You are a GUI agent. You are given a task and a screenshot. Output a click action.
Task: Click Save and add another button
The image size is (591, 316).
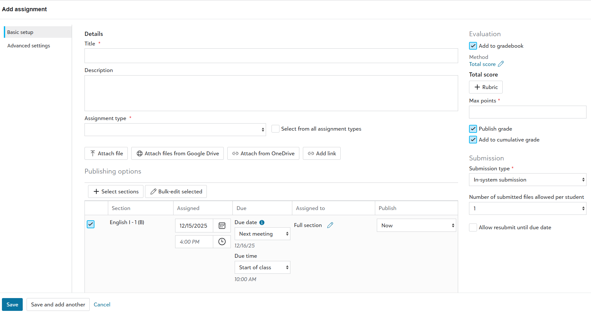point(58,304)
